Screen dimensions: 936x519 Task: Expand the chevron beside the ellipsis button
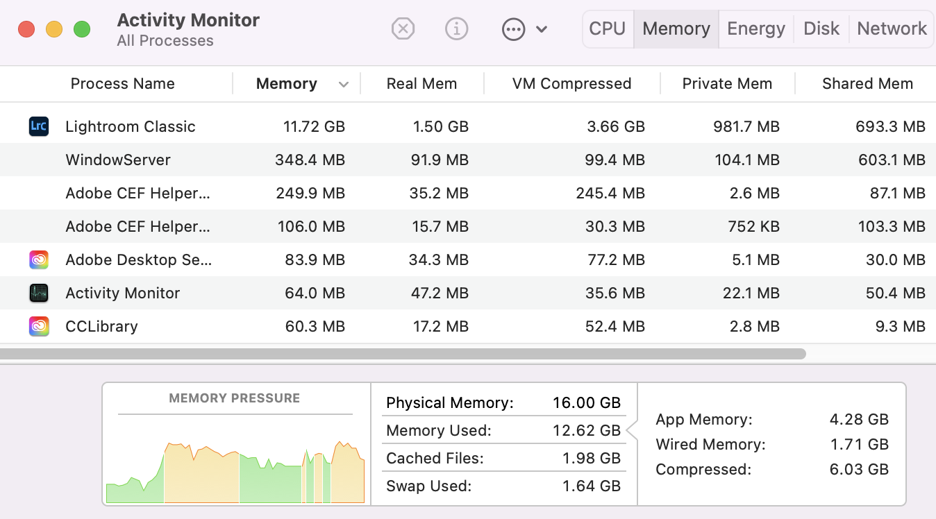click(542, 29)
